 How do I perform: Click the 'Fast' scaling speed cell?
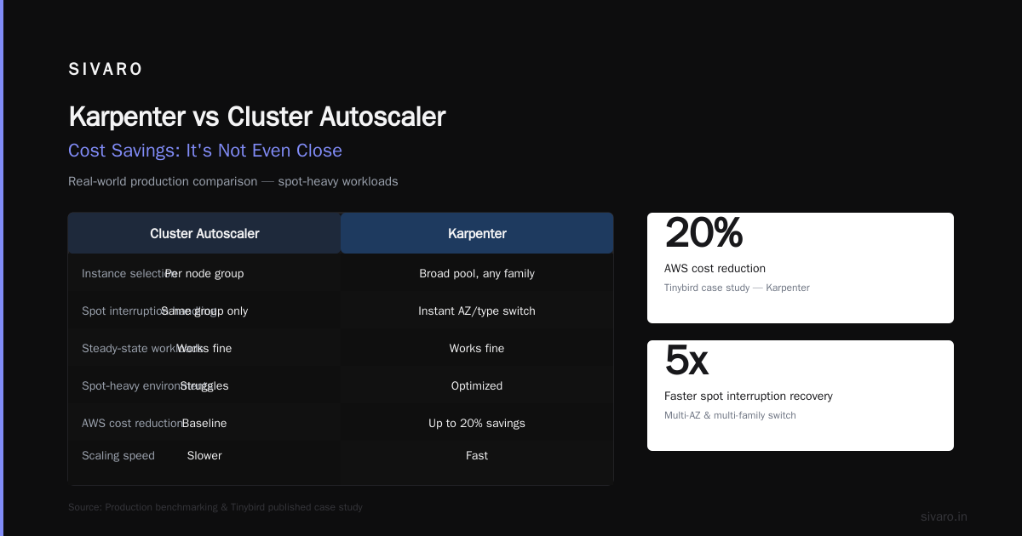click(477, 456)
